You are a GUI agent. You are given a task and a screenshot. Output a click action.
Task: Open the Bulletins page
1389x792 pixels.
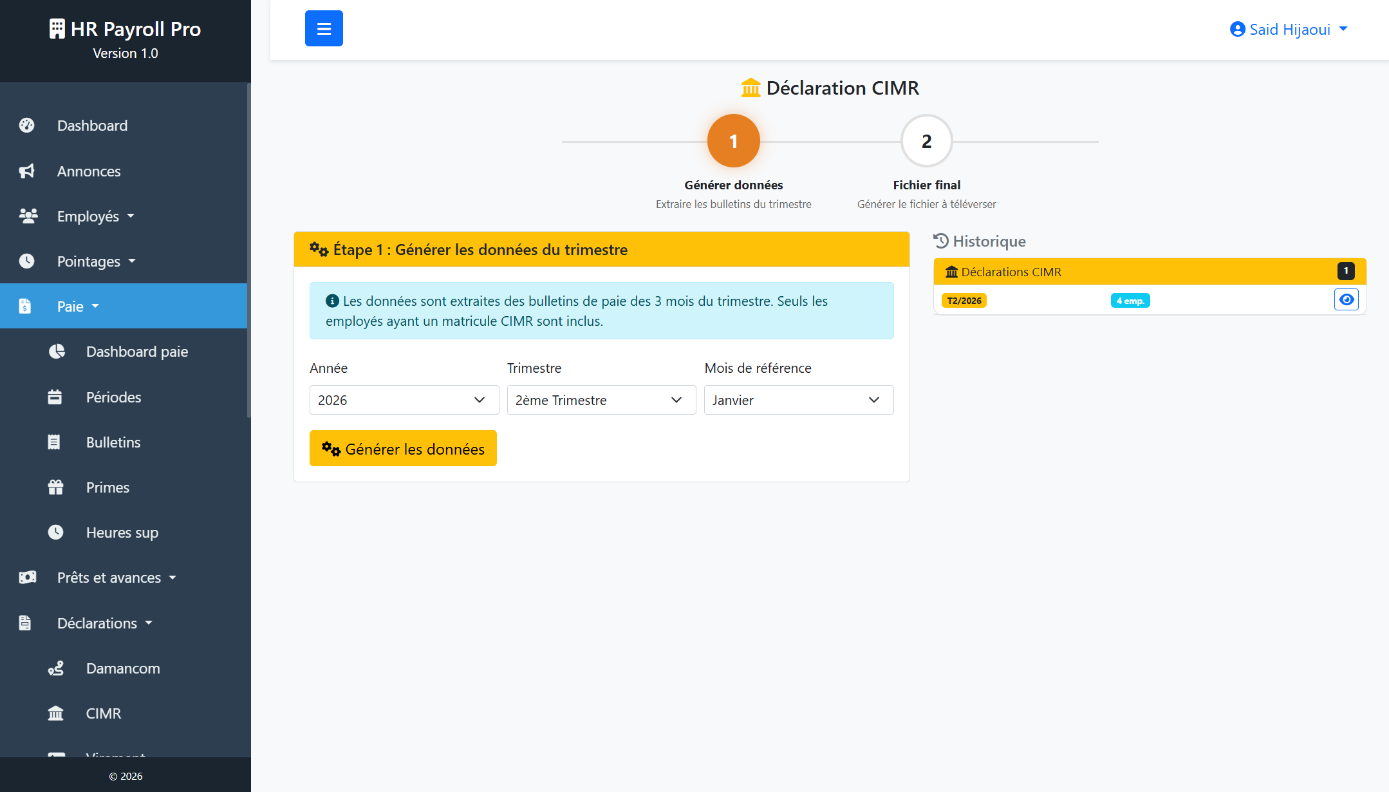(124, 442)
